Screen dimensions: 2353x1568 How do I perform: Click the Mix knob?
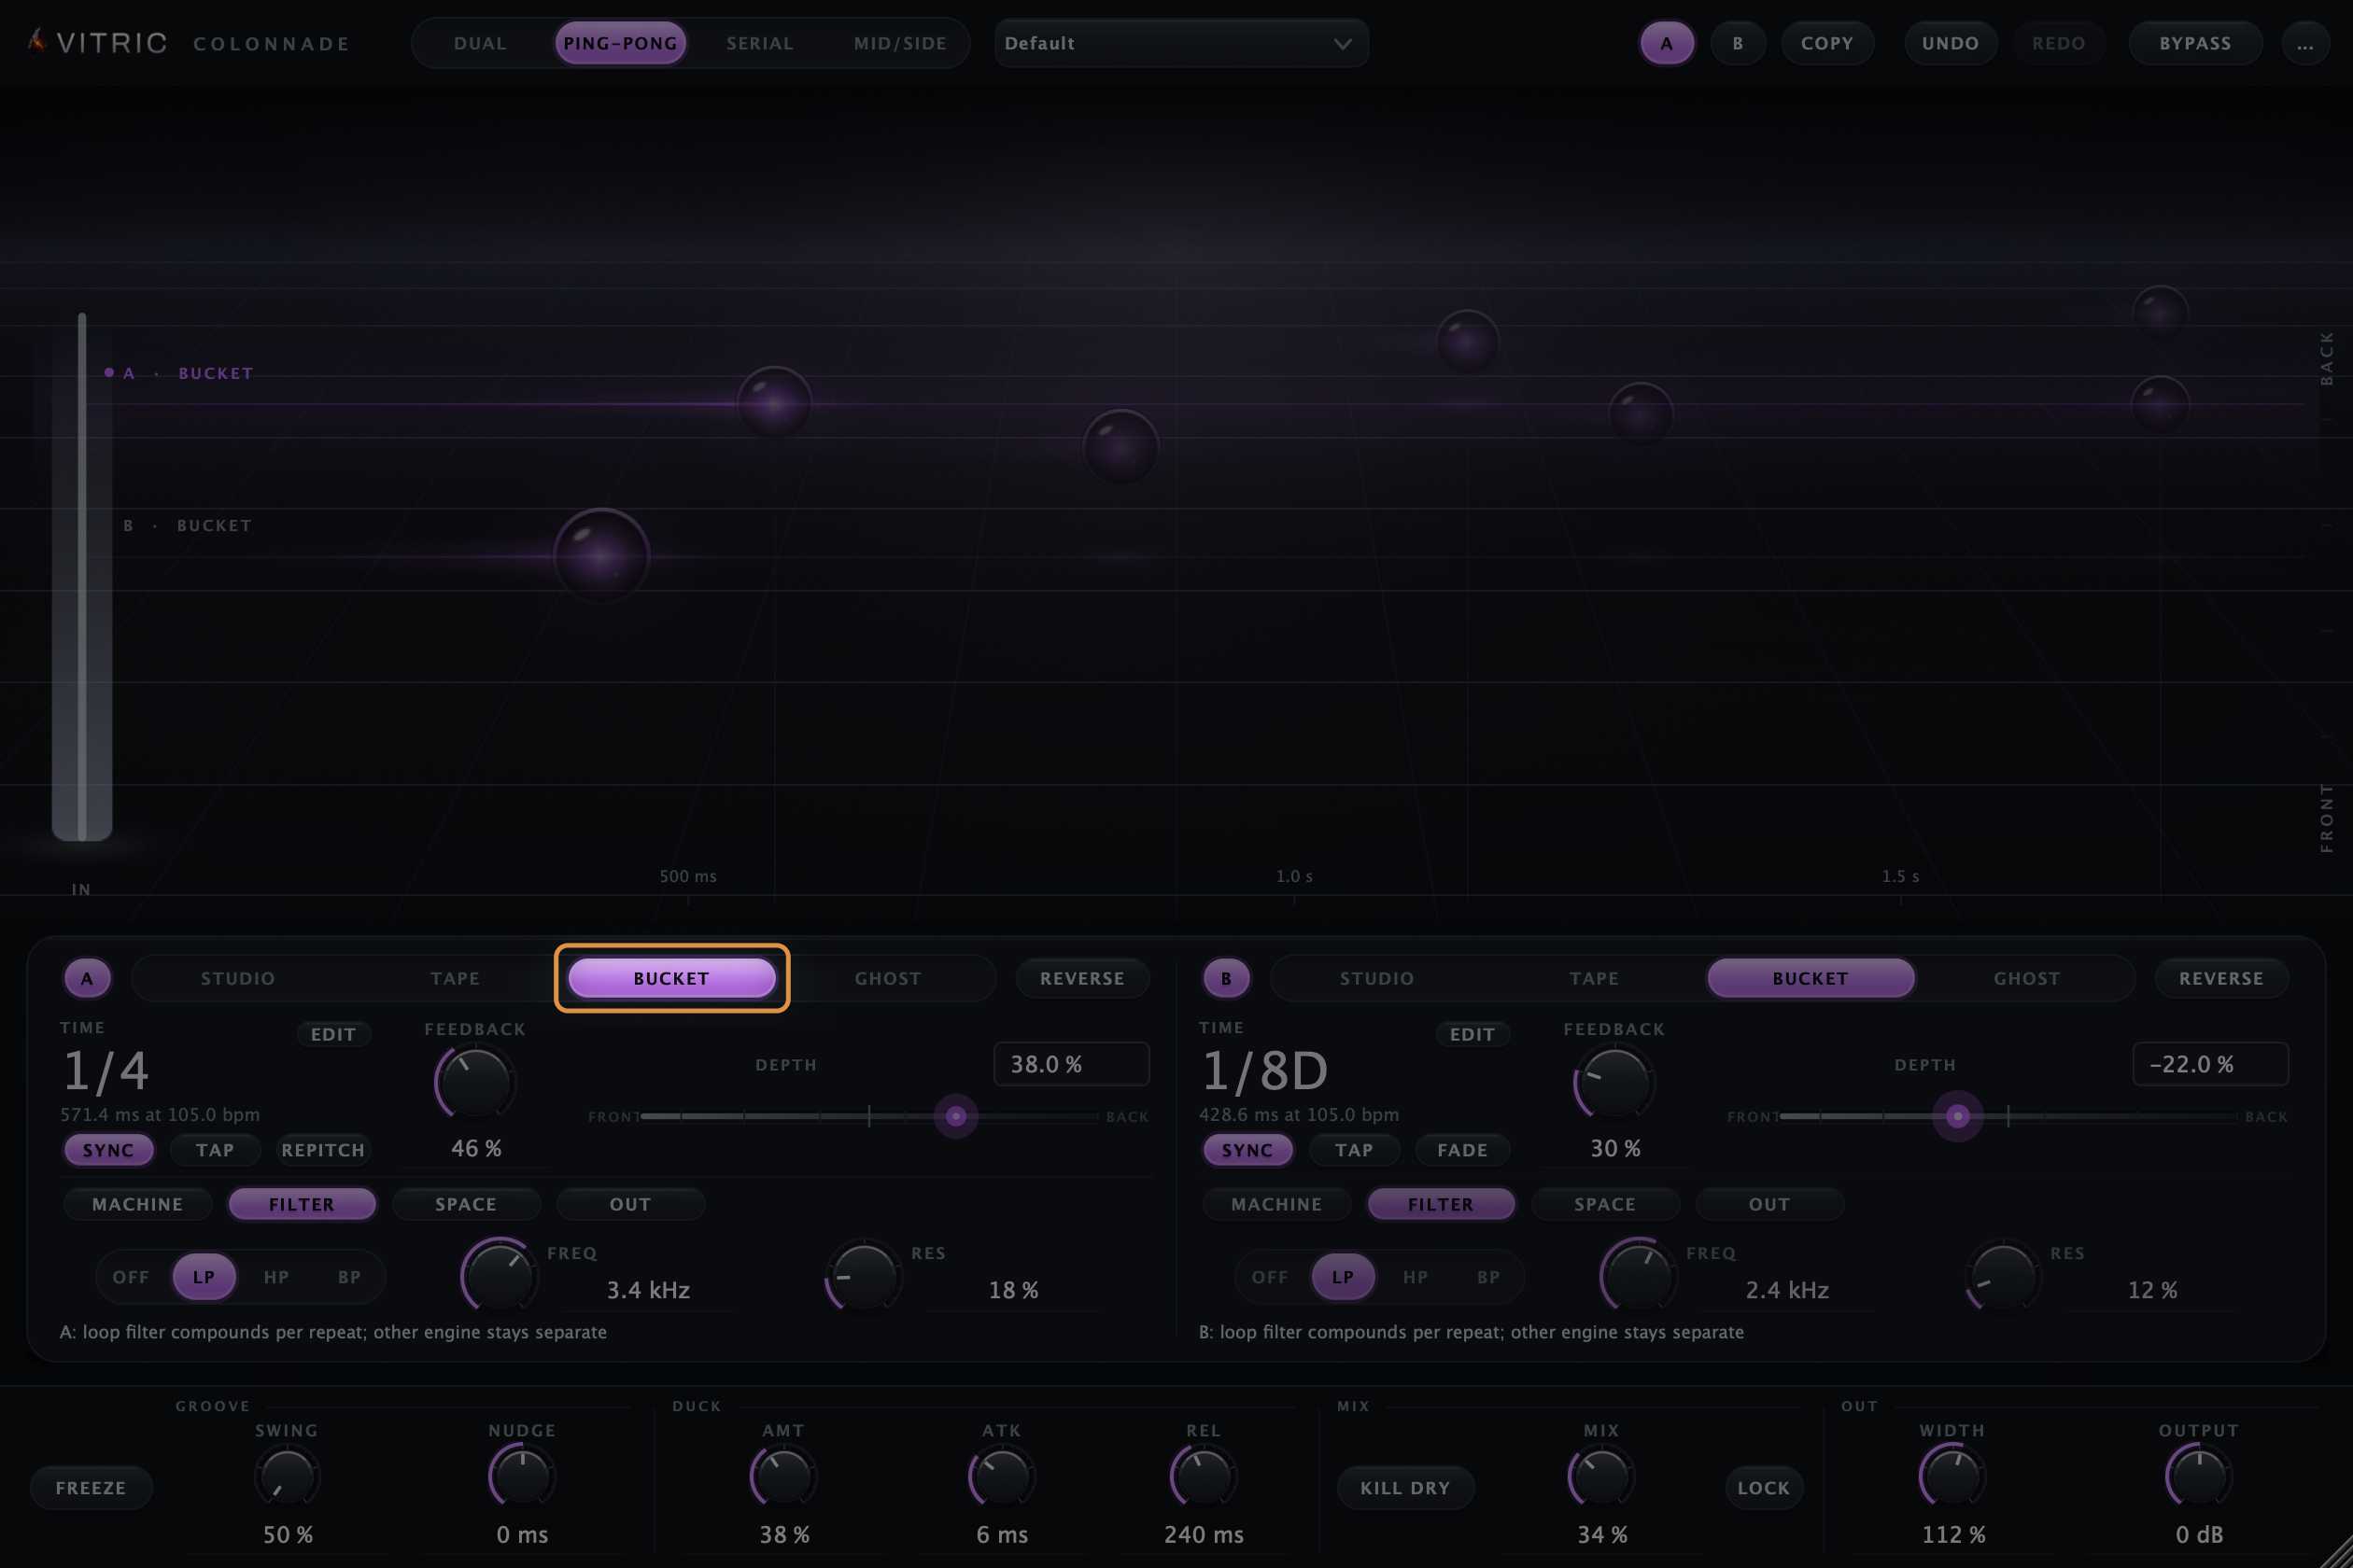point(1600,1477)
